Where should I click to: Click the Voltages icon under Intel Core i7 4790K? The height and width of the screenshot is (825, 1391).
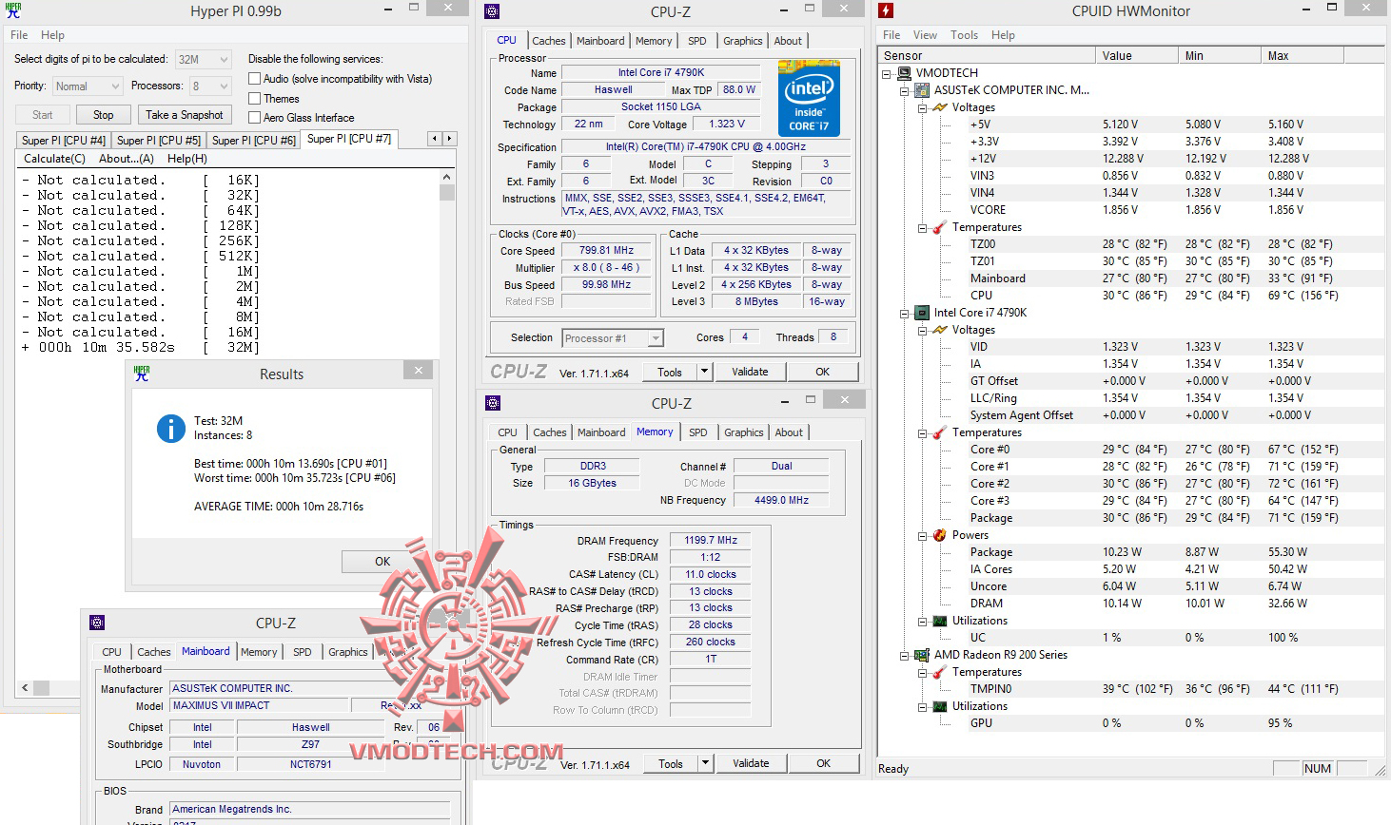[x=940, y=330]
